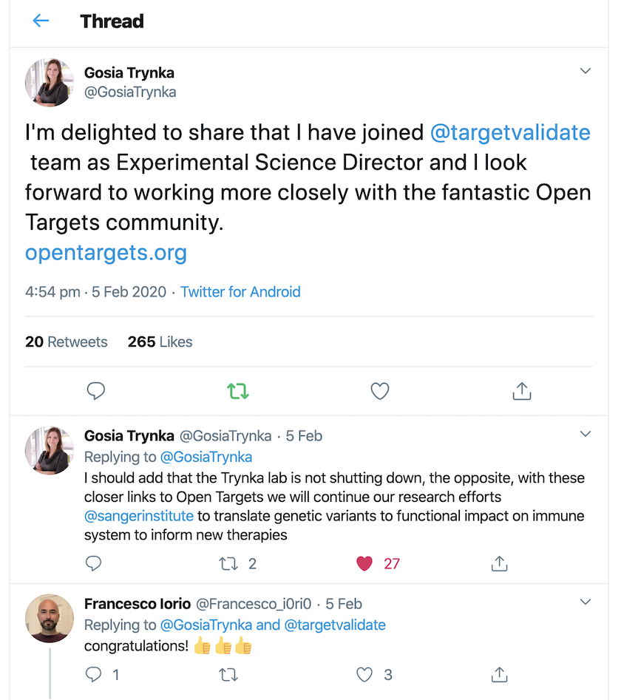Retweet Gosia Trynka's main tweet

[x=237, y=391]
